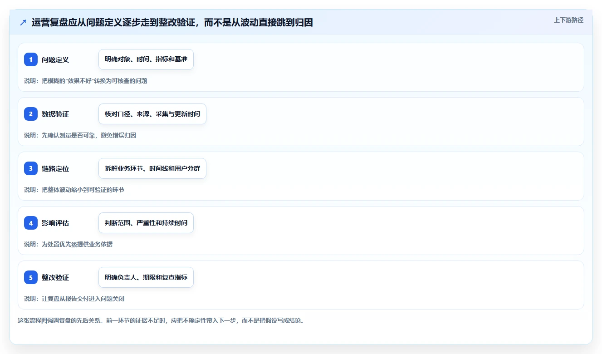Click the 数据验证 step title
Image resolution: width=602 pixels, height=354 pixels.
(55, 114)
